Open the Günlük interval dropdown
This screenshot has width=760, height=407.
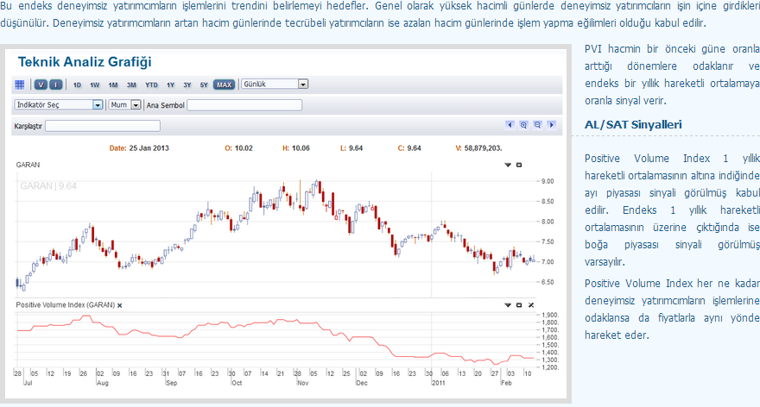[275, 85]
